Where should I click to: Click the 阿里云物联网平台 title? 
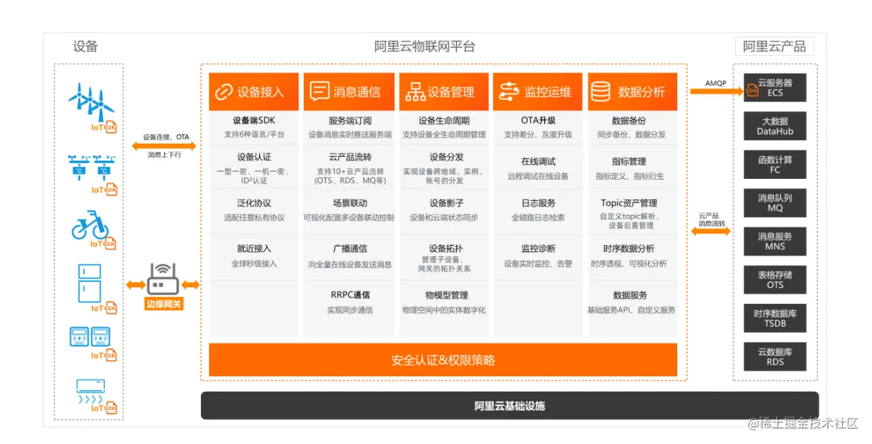(x=425, y=47)
